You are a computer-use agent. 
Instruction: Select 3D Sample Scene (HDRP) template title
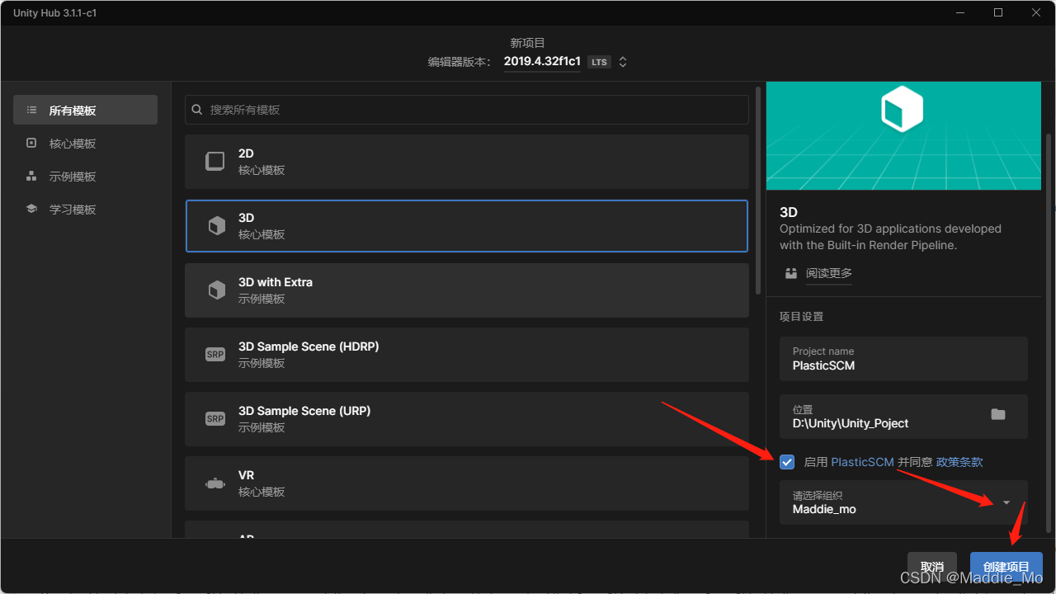click(x=309, y=346)
